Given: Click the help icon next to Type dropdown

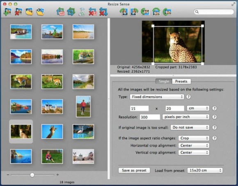Looking at the screenshot, I should (188, 97).
